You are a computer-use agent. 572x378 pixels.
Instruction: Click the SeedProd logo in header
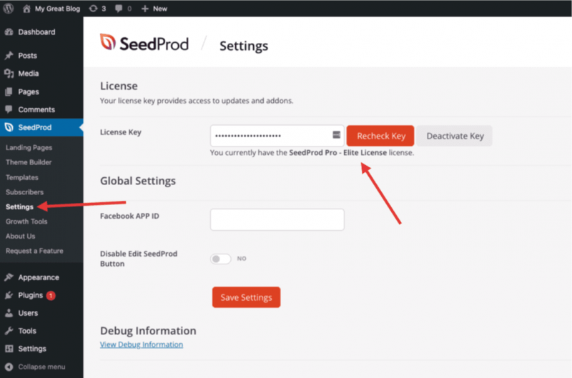tap(144, 44)
